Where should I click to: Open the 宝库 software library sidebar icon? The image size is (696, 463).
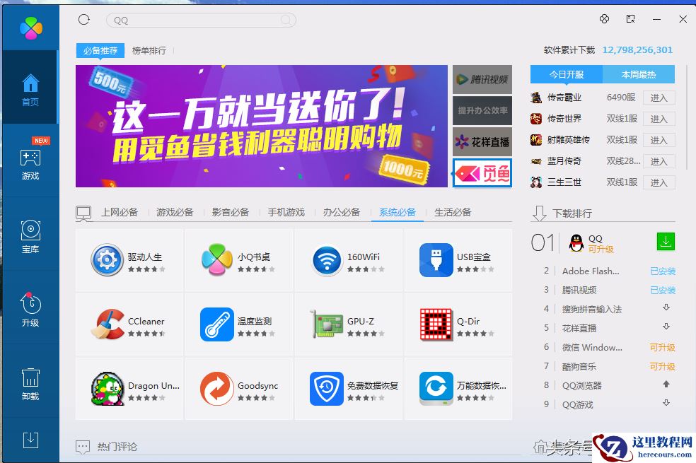click(30, 237)
